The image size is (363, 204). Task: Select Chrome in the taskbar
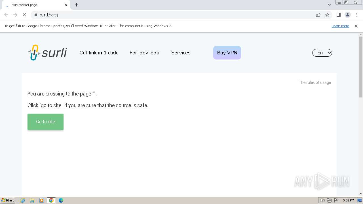(x=51, y=200)
